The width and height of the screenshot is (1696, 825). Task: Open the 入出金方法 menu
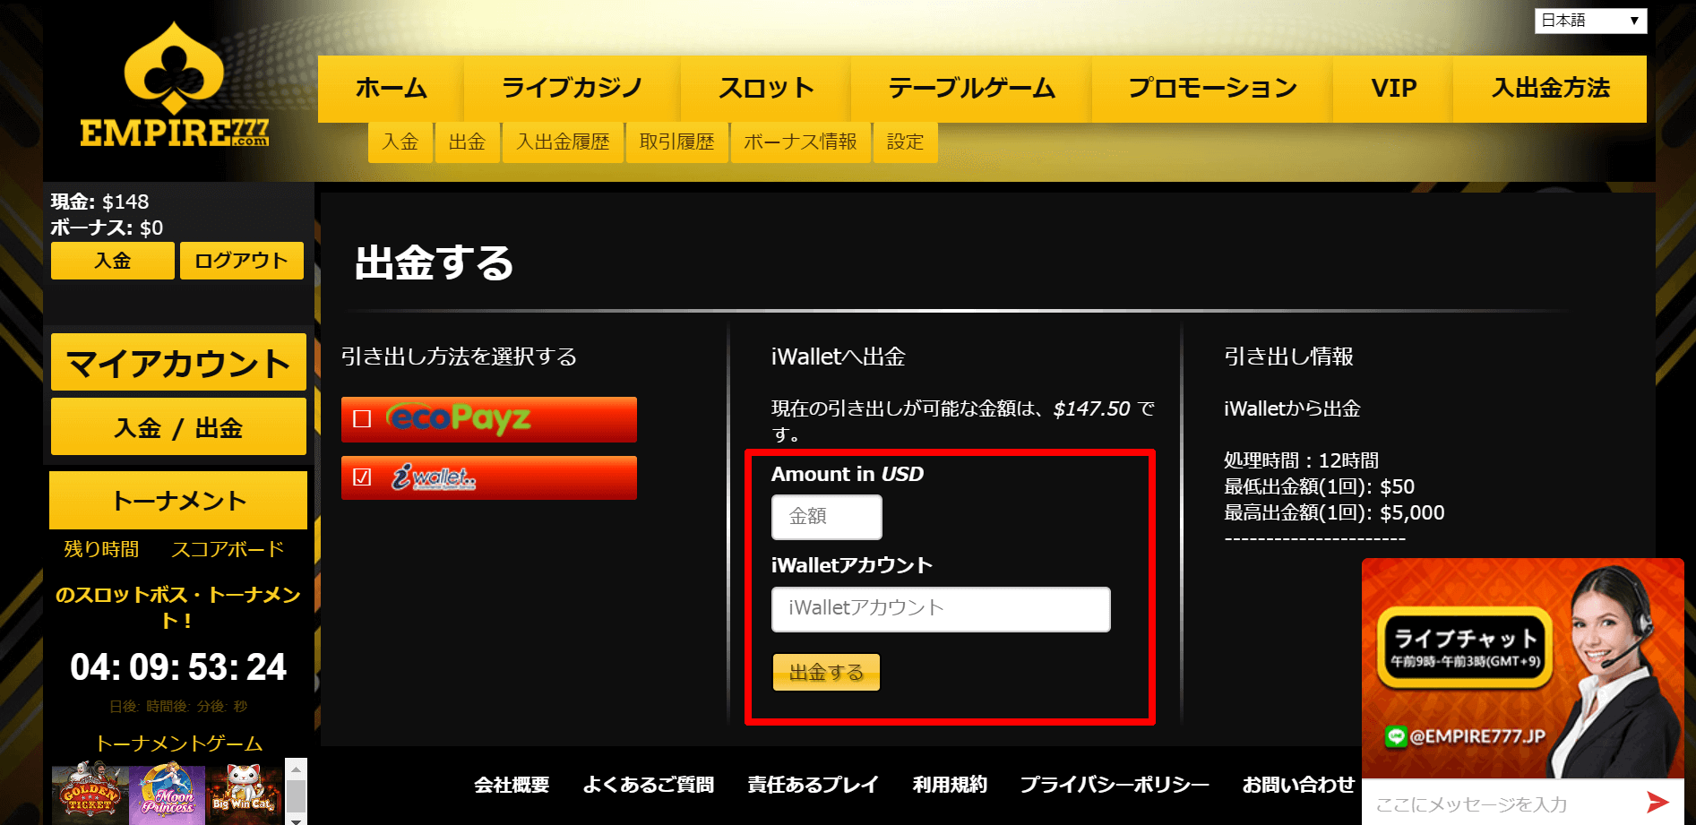click(x=1550, y=89)
